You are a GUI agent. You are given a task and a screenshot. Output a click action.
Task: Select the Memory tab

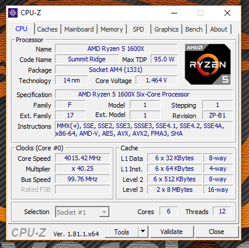click(112, 29)
